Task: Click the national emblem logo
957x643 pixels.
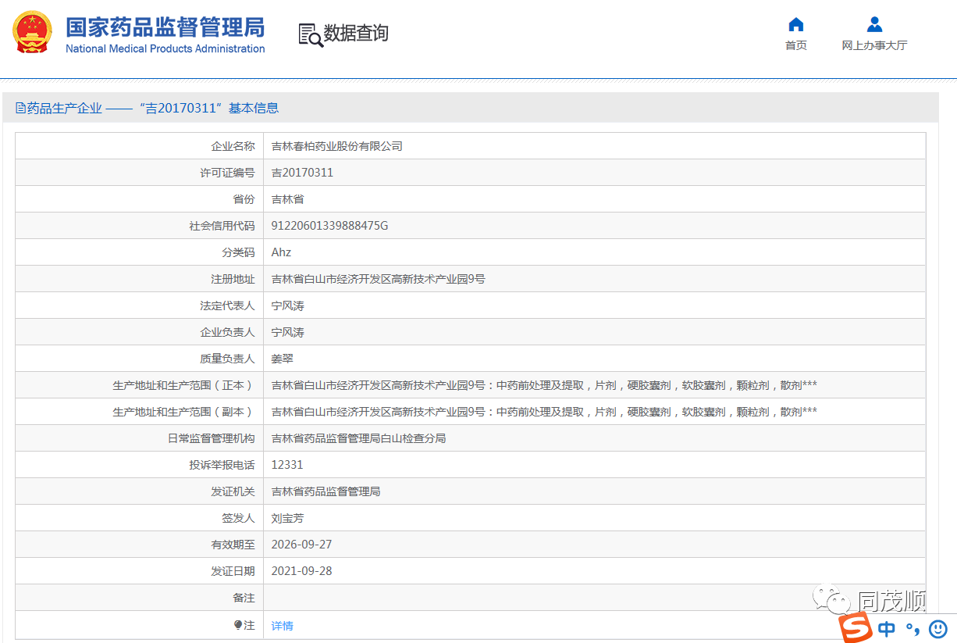Action: tap(32, 32)
